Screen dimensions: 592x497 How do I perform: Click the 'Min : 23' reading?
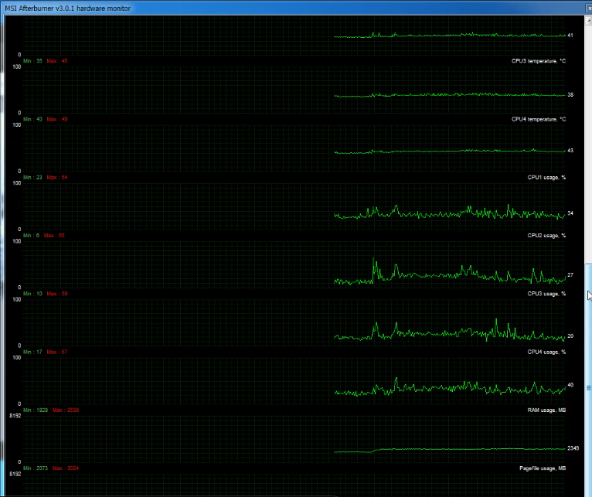33,177
